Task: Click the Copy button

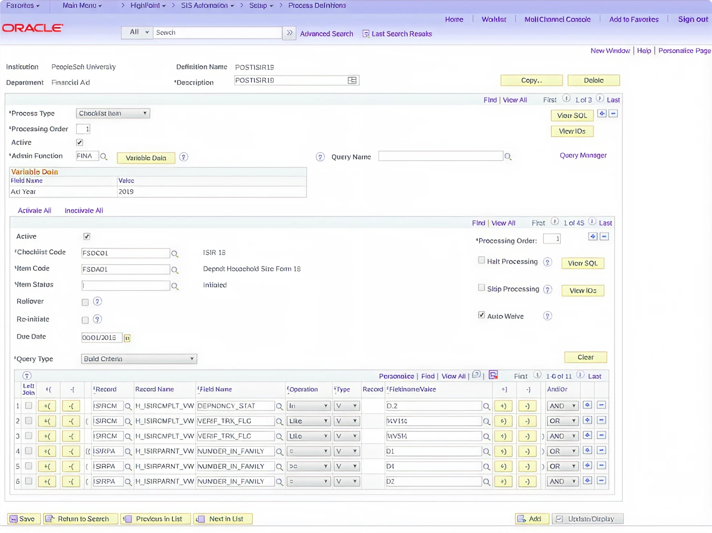Action: (x=531, y=80)
